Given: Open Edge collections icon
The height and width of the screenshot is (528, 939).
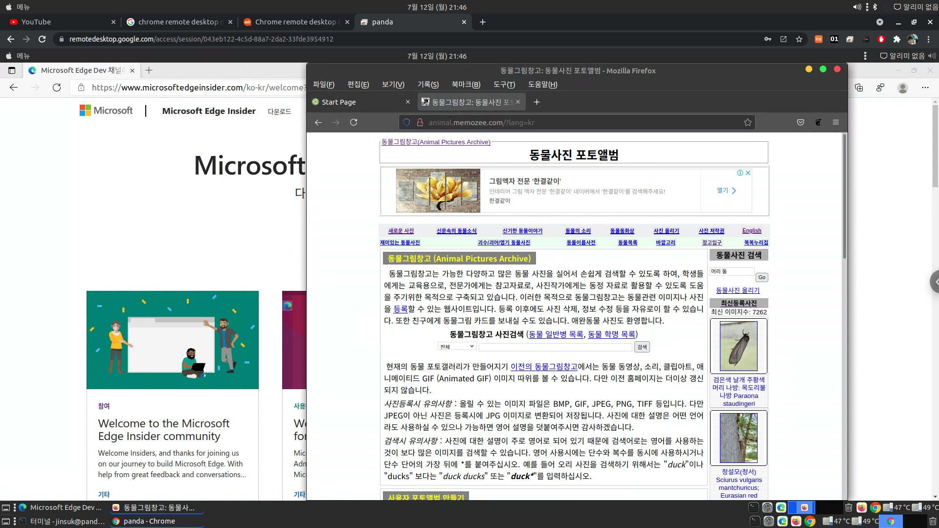Looking at the screenshot, I should (859, 88).
